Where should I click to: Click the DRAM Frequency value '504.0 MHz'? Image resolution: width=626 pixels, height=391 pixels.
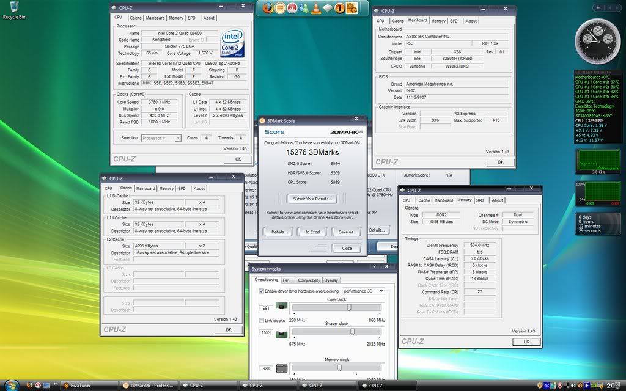coord(479,245)
